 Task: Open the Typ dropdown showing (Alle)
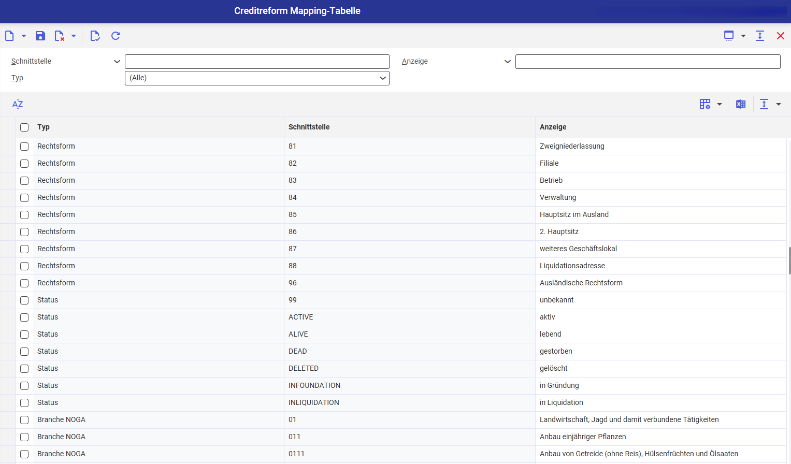(257, 78)
